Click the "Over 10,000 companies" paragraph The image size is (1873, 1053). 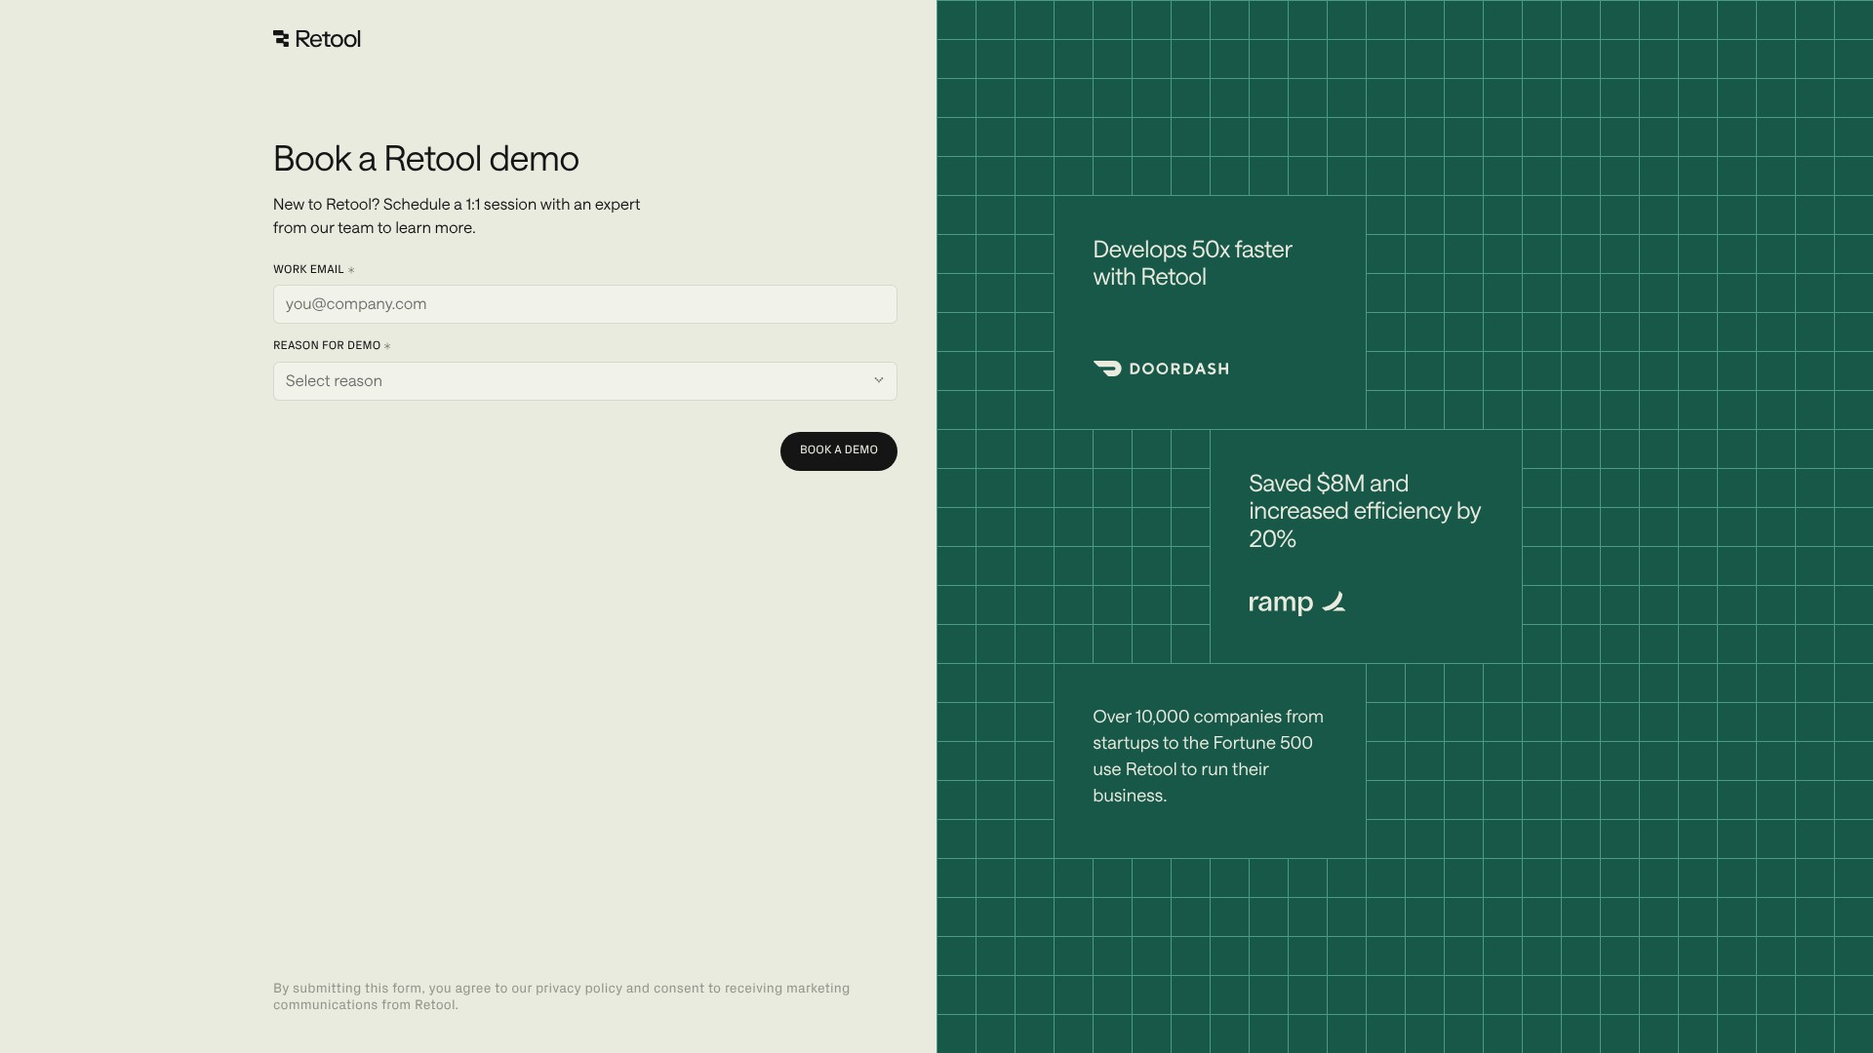coord(1208,756)
